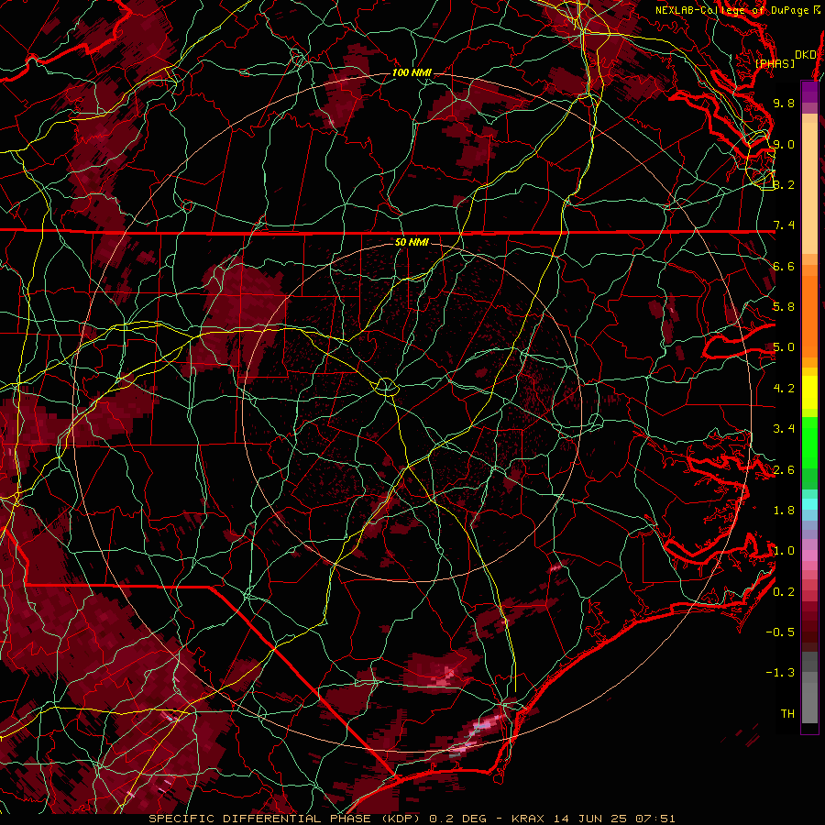Image resolution: width=825 pixels, height=825 pixels.
Task: Click the 3.4 value on color scale
Action: (784, 429)
